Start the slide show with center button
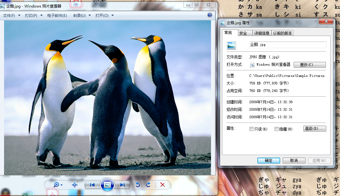Screen dimensions: 340x196 coord(107,185)
